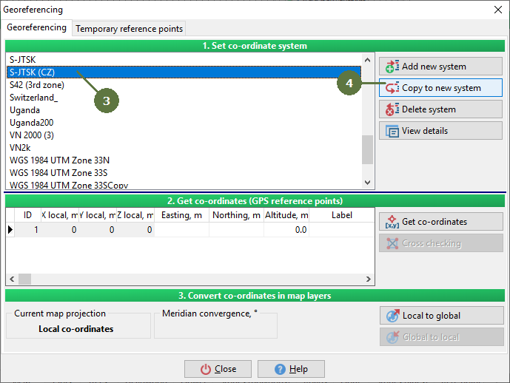Click the Add new system icon

pyautogui.click(x=392, y=67)
